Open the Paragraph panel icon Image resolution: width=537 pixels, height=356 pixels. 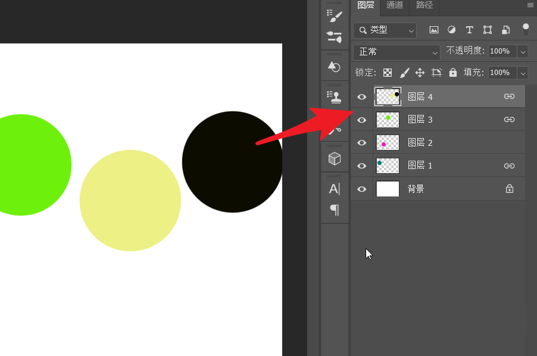tap(335, 210)
